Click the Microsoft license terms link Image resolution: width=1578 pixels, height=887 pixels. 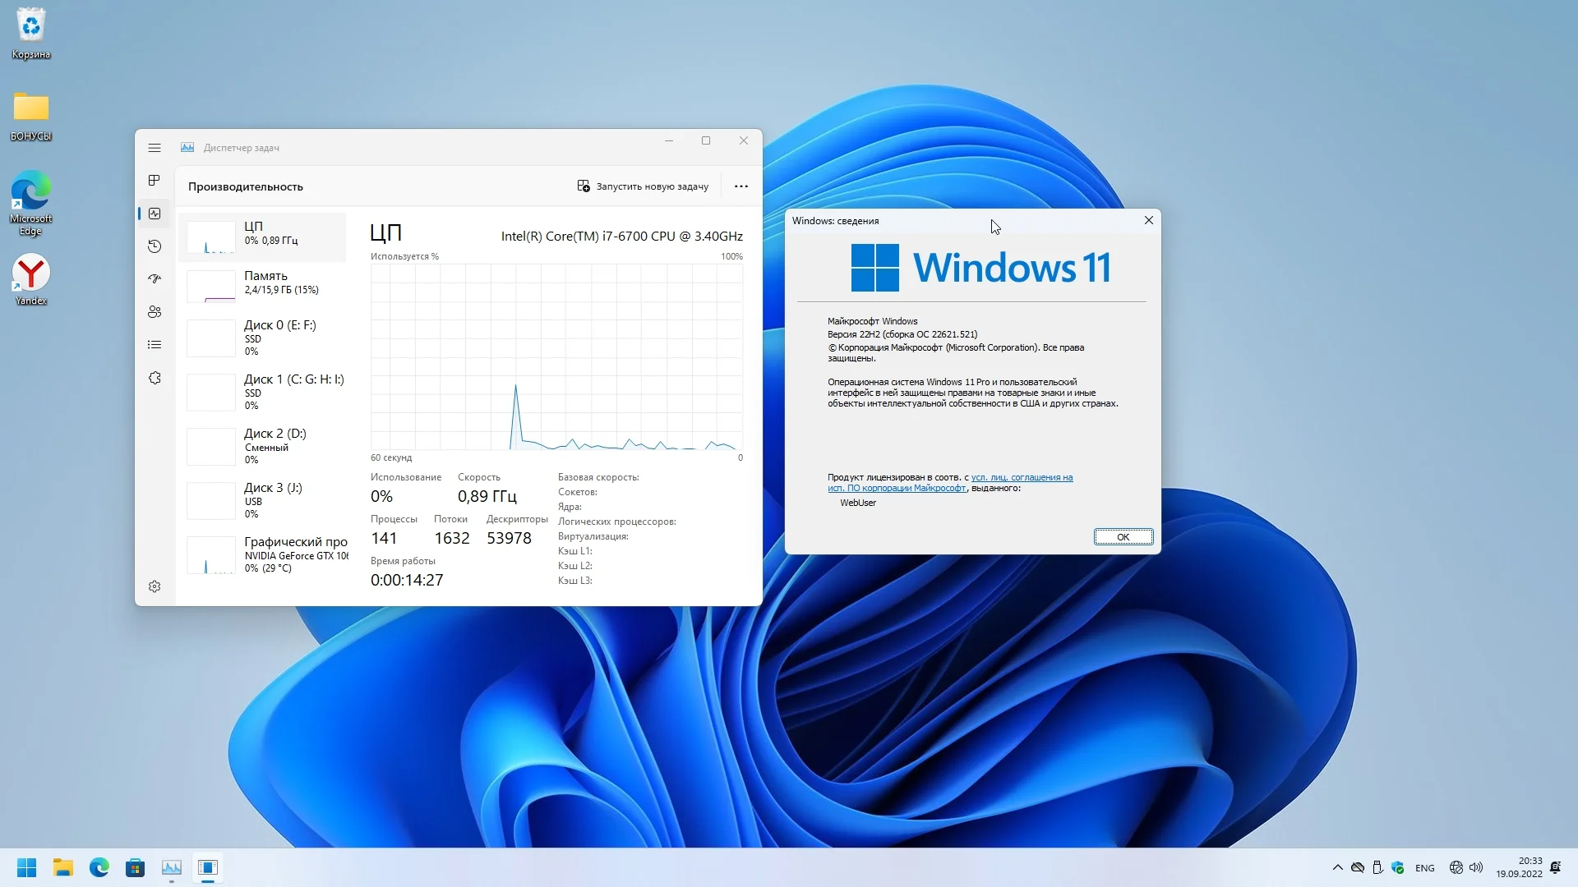point(1022,477)
